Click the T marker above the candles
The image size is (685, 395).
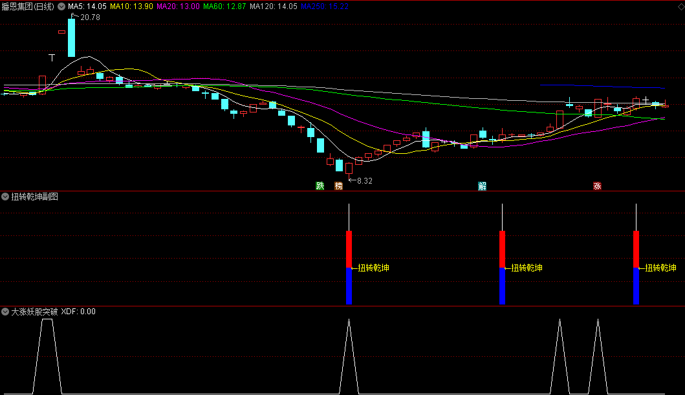click(x=52, y=58)
